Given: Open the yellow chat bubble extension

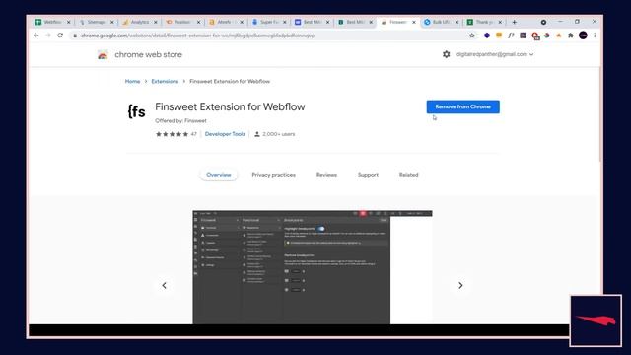Looking at the screenshot, I should 499,35.
